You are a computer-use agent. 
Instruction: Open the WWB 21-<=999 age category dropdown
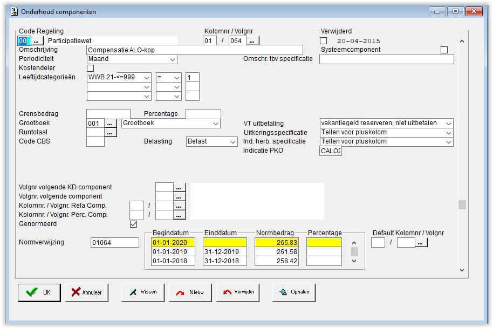pyautogui.click(x=119, y=77)
